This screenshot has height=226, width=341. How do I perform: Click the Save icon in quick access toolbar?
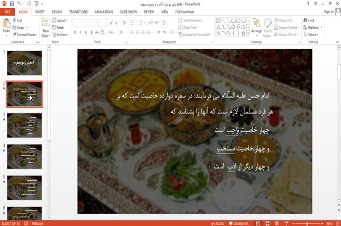tap(11, 3)
